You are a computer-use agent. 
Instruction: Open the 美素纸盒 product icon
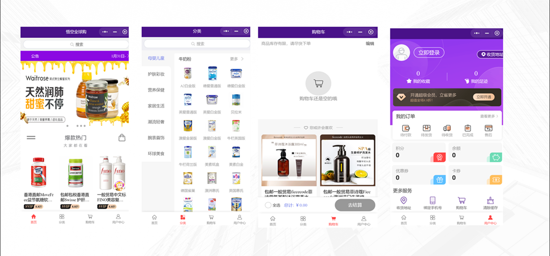(212, 152)
